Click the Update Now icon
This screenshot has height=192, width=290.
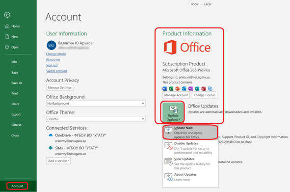click(x=168, y=130)
